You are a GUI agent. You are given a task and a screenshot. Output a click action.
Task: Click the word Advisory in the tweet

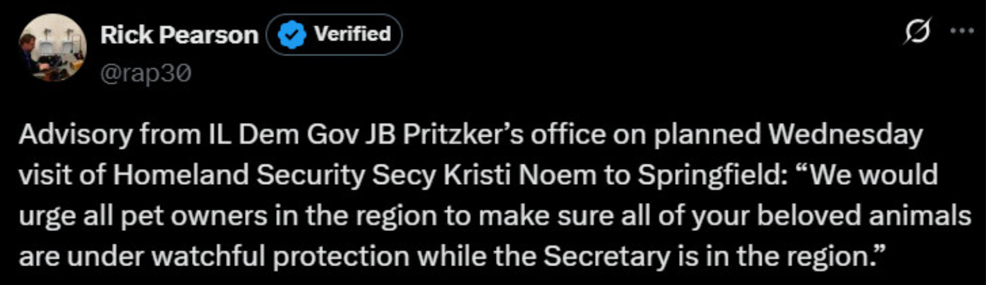(76, 134)
